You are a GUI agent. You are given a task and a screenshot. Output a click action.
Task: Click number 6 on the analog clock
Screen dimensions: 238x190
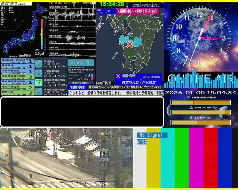pyautogui.click(x=199, y=62)
